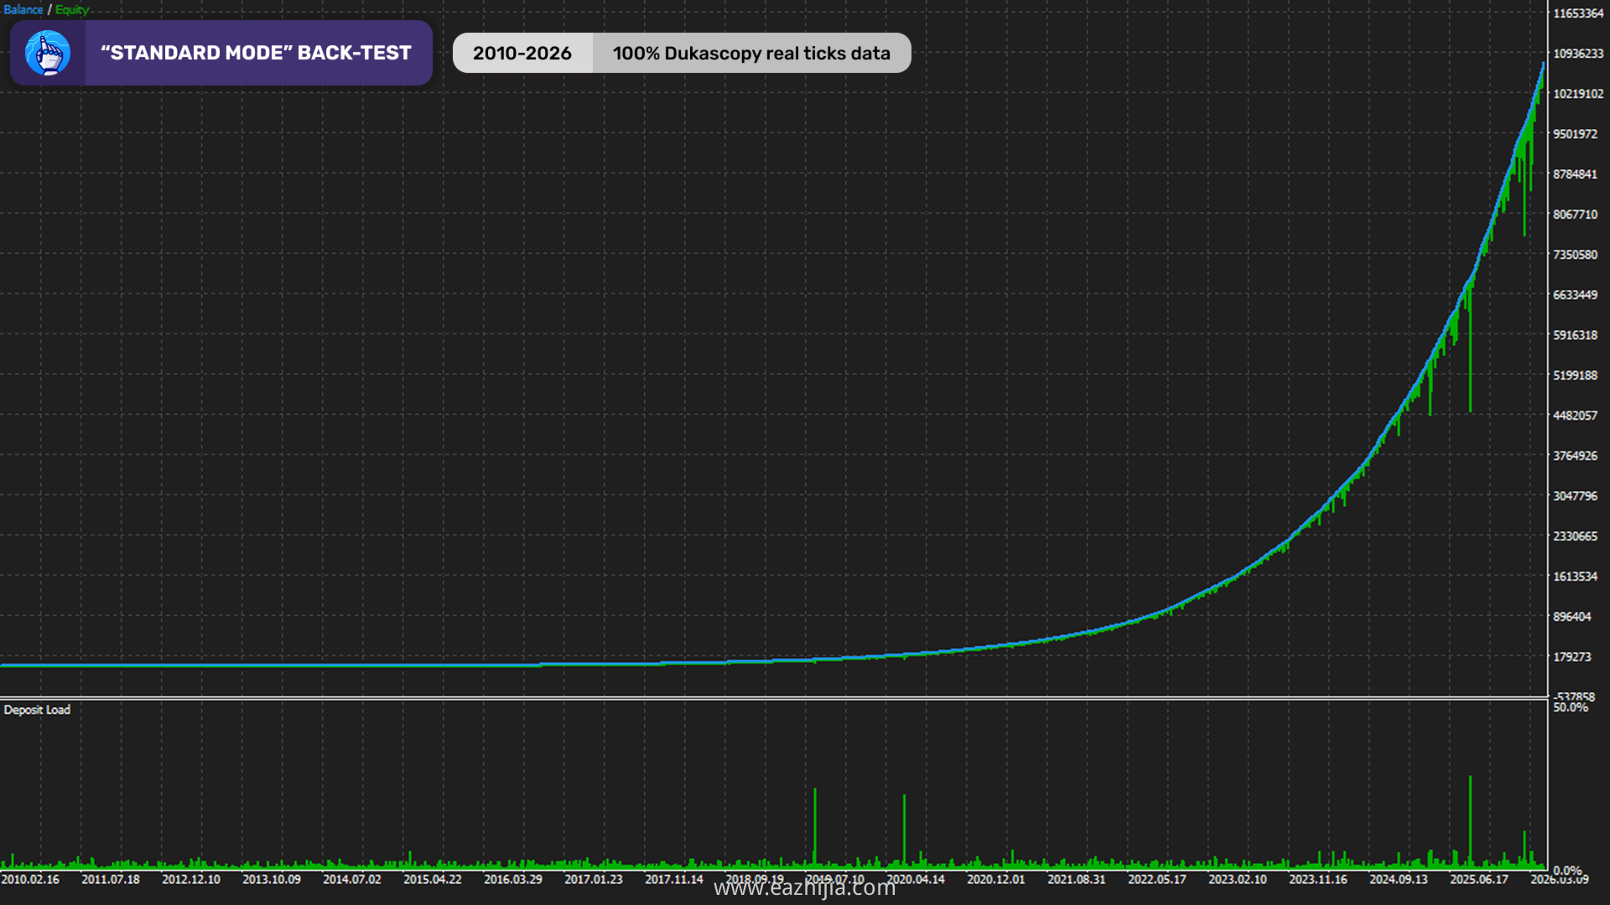The height and width of the screenshot is (905, 1610).
Task: Click the 2010.02.16 date label
Action: tap(30, 879)
